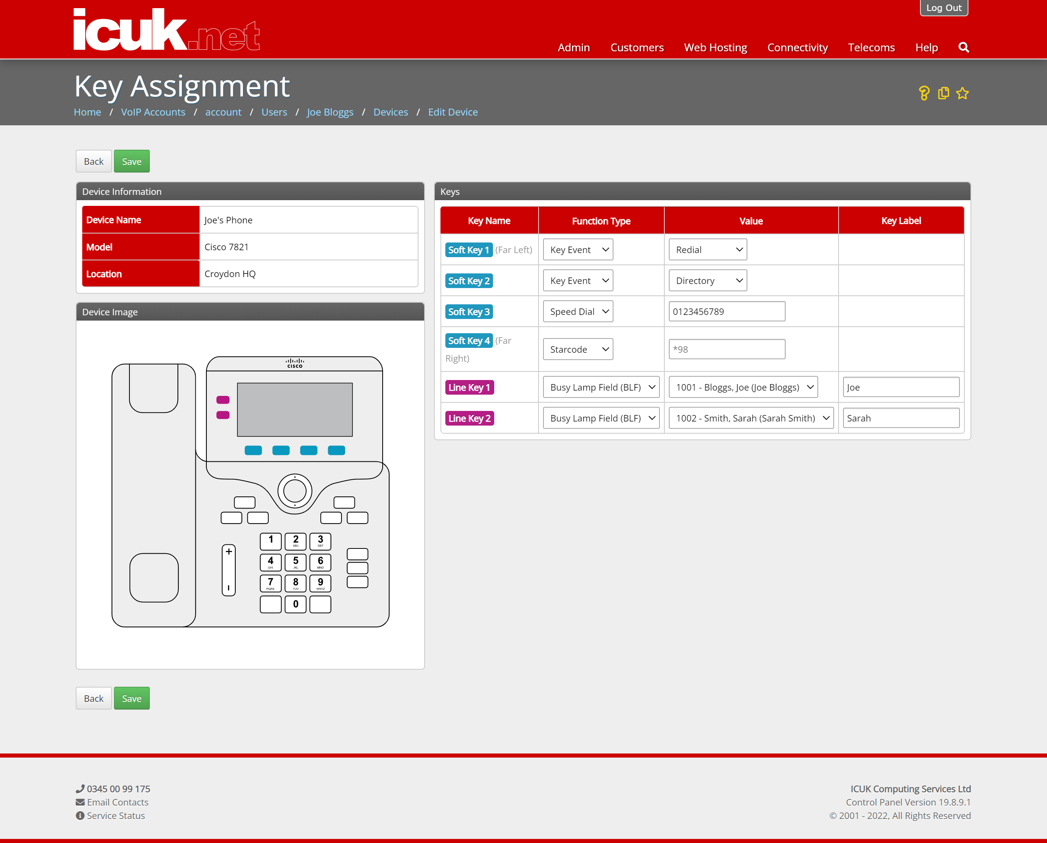Open the 1002 Smith, Sarah value dropdown
This screenshot has height=843, width=1047.
coord(751,418)
